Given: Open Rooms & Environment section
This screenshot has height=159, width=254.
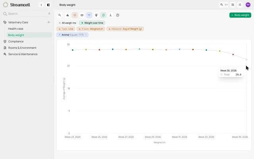Looking at the screenshot, I should [x=22, y=48].
